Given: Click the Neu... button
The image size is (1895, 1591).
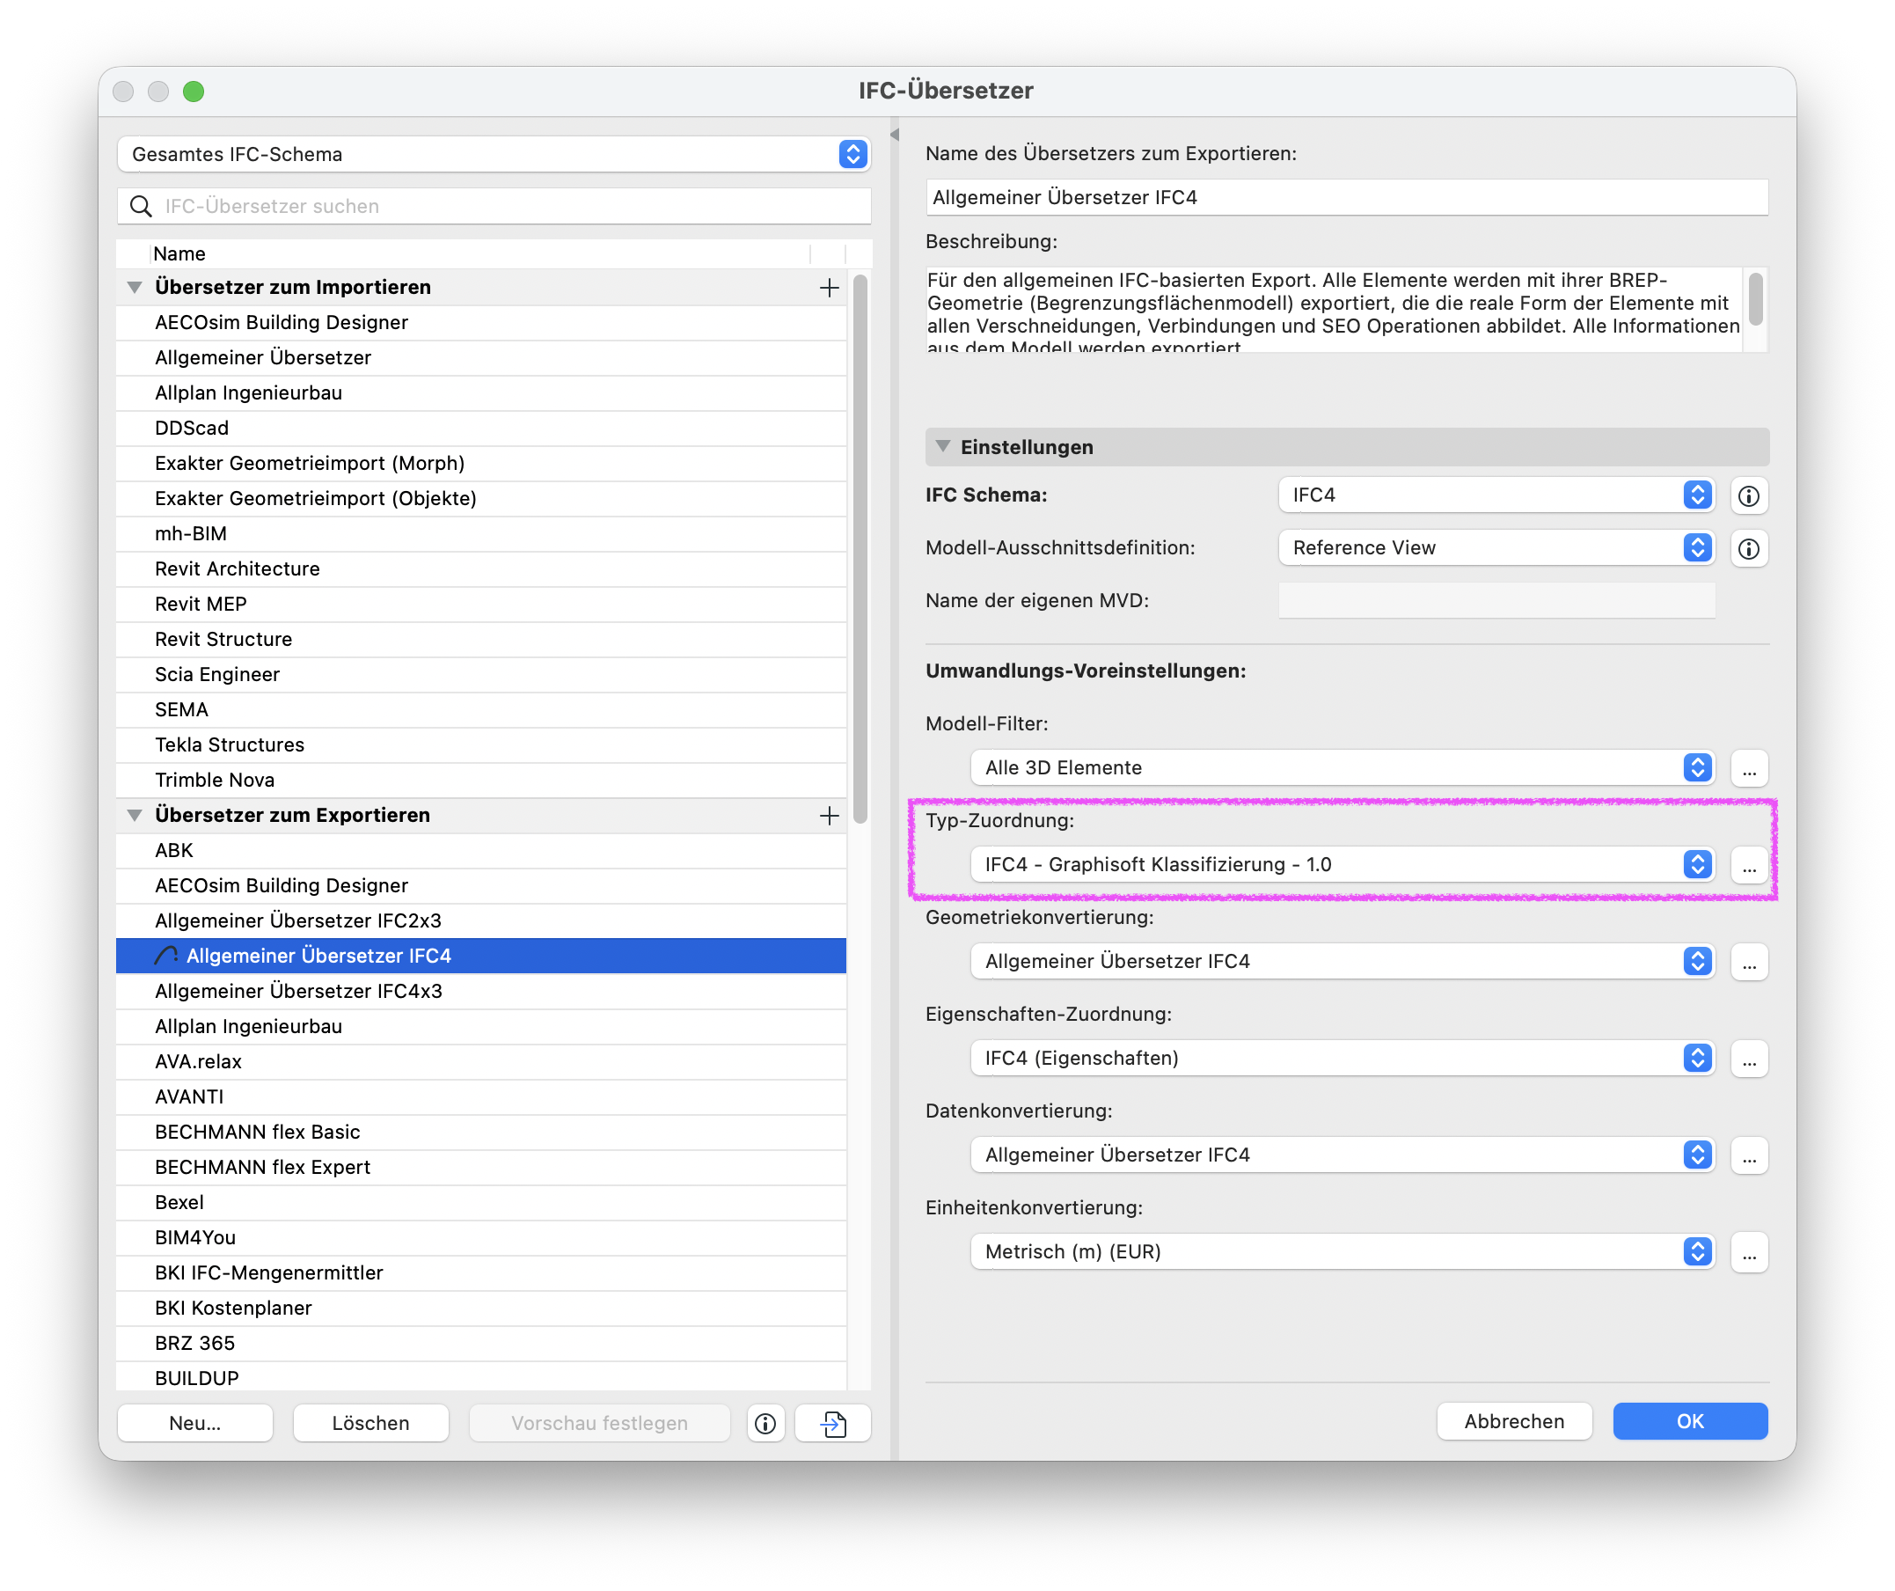Looking at the screenshot, I should (x=195, y=1423).
